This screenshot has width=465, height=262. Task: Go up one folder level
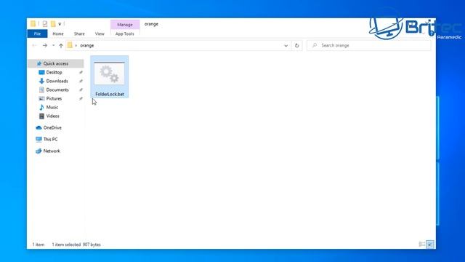61,45
